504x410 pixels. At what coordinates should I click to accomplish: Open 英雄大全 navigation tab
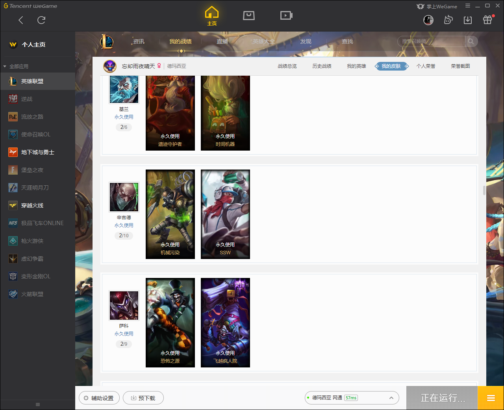264,41
